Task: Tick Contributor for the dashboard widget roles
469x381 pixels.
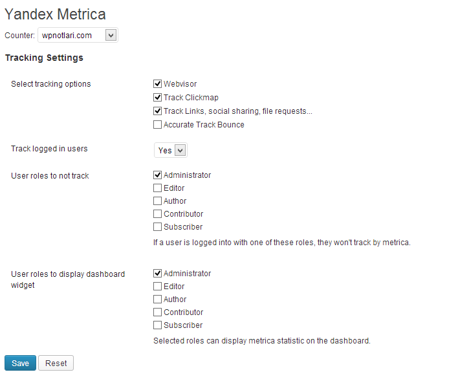Action: click(x=157, y=312)
